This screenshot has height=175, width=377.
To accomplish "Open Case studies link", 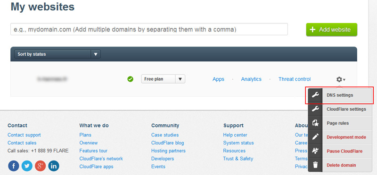I will 165,135.
